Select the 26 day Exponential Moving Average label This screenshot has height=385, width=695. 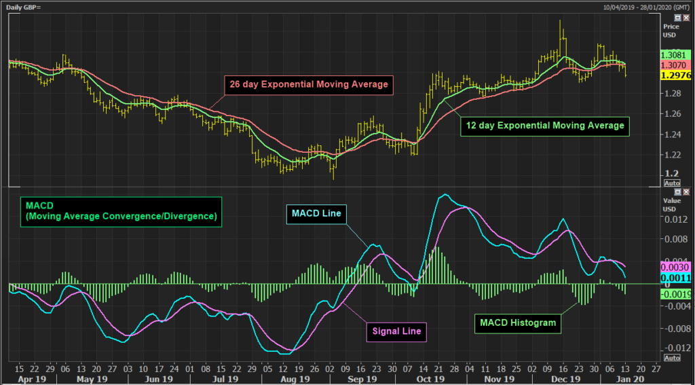(307, 85)
